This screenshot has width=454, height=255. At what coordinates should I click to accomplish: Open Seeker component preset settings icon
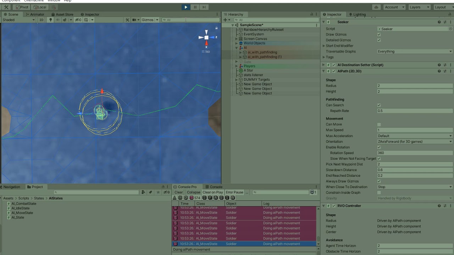point(445,22)
